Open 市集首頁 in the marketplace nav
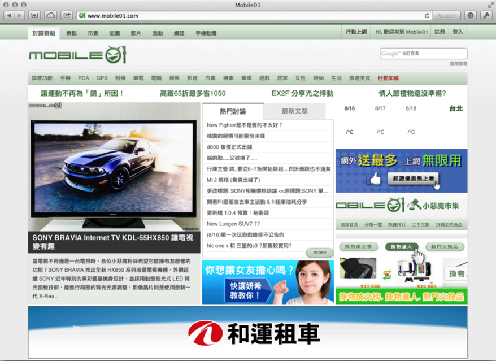 point(349,225)
